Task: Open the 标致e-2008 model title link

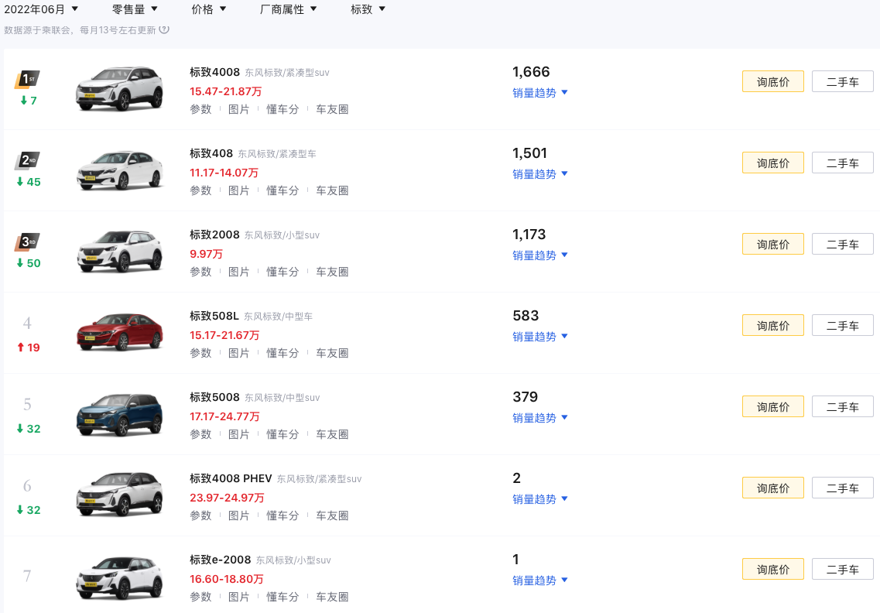Action: pos(220,560)
